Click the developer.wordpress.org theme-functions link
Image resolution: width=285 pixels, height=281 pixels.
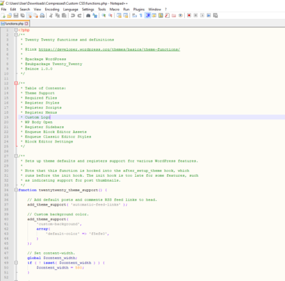tap(110, 49)
